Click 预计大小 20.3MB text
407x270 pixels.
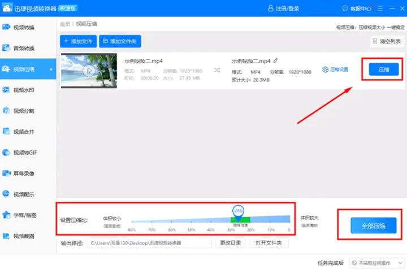pyautogui.click(x=250, y=80)
